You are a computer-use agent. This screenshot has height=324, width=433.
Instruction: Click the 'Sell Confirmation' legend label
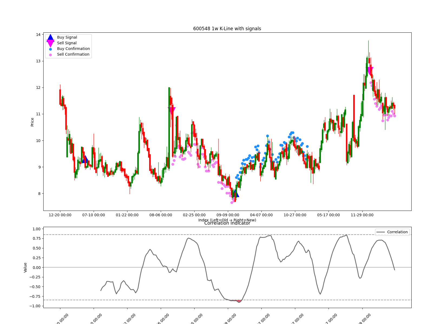73,54
